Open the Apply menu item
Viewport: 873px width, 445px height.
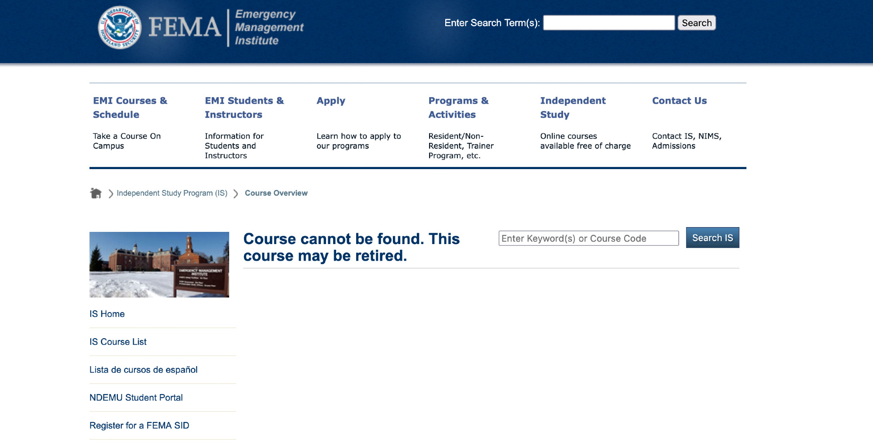click(331, 101)
